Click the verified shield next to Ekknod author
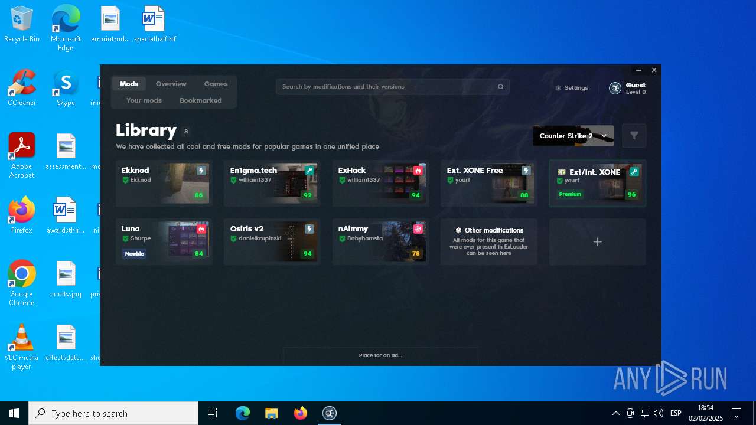Image resolution: width=756 pixels, height=425 pixels. tap(125, 180)
